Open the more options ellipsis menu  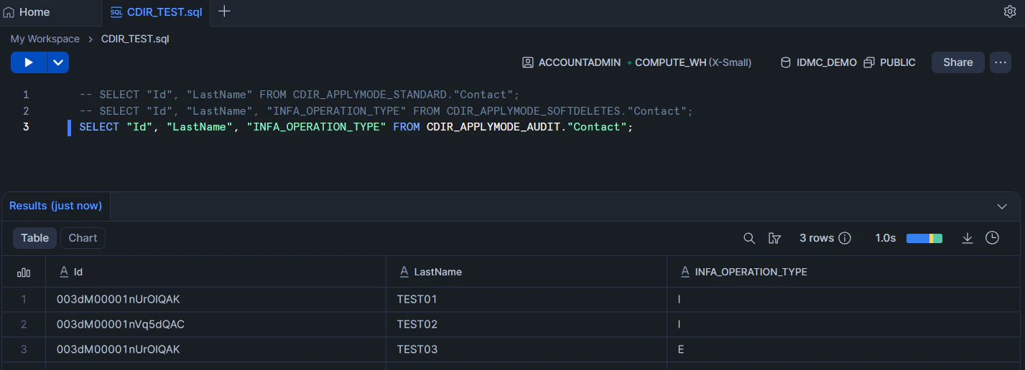click(x=1000, y=62)
